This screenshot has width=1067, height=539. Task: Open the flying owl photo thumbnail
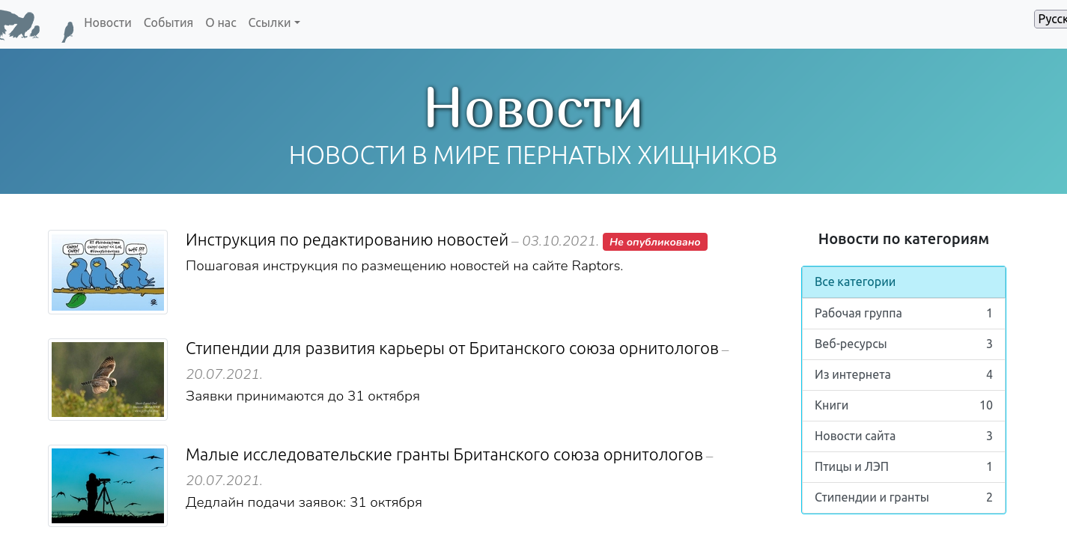coord(108,379)
